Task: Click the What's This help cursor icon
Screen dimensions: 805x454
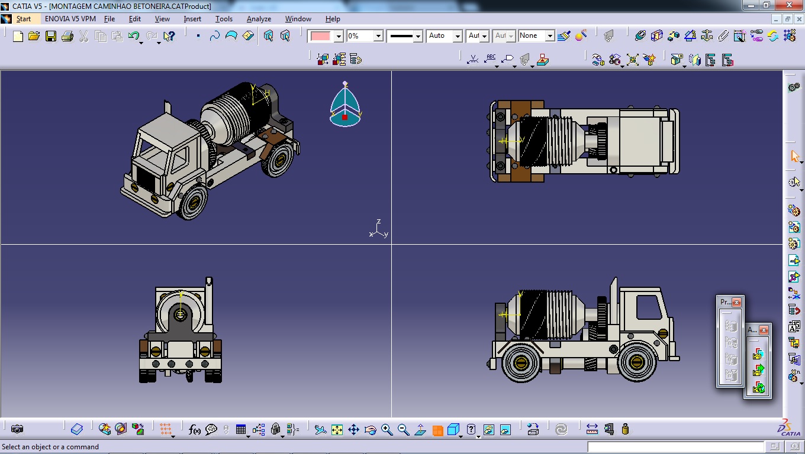Action: point(169,37)
